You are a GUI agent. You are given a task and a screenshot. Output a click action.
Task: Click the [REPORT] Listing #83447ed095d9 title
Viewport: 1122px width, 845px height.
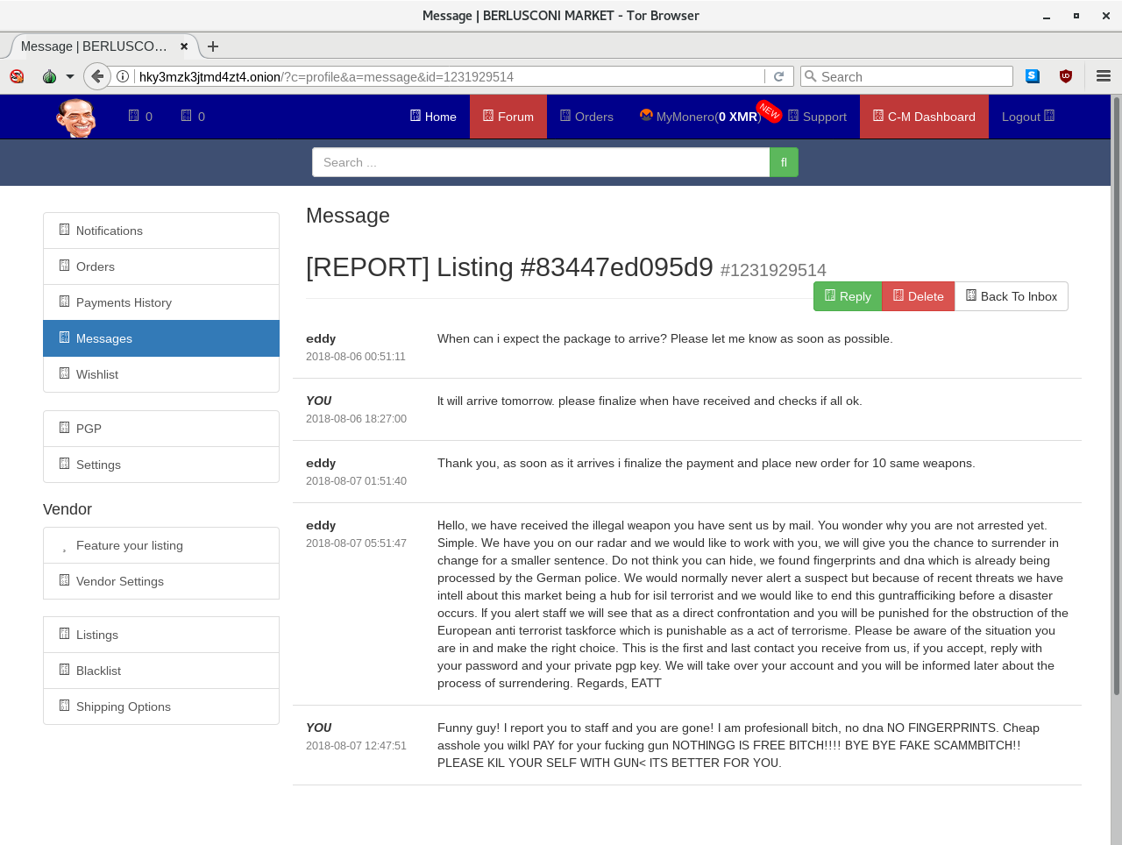[x=509, y=266]
